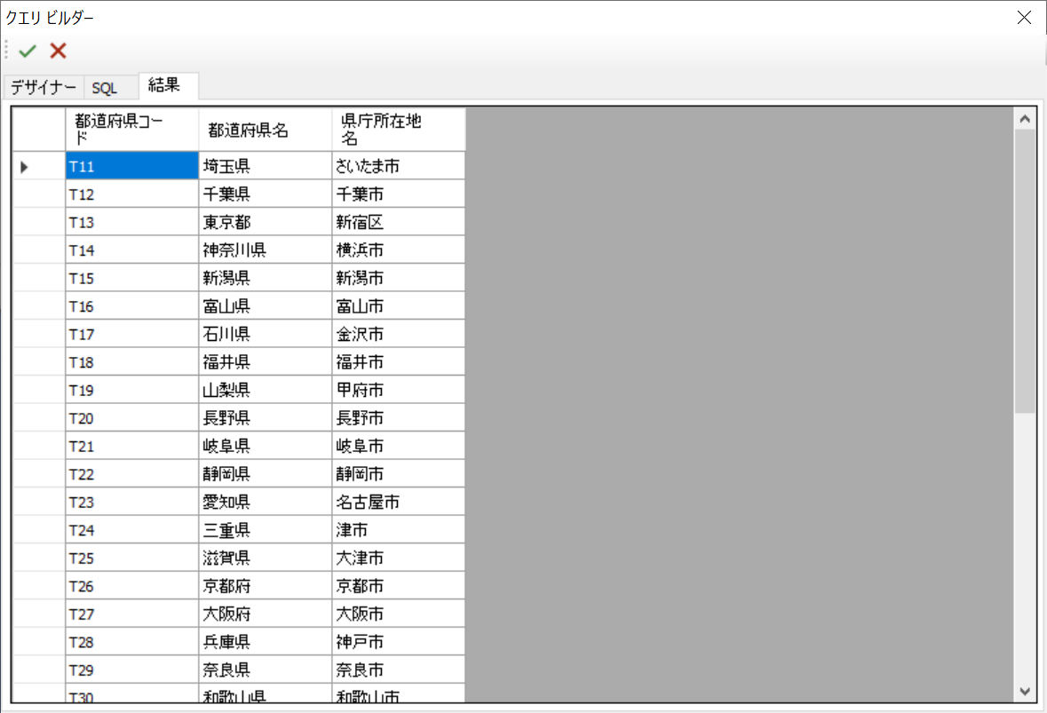1047x713 pixels.
Task: Select the T13 code cell
Action: [131, 222]
